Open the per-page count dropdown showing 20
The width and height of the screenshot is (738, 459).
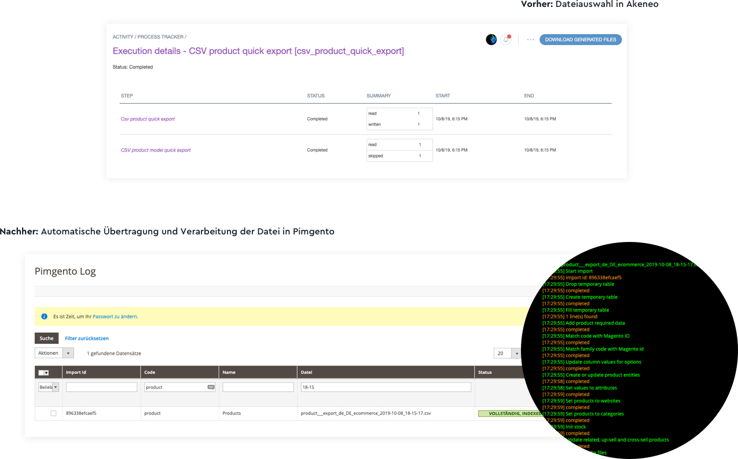point(508,353)
